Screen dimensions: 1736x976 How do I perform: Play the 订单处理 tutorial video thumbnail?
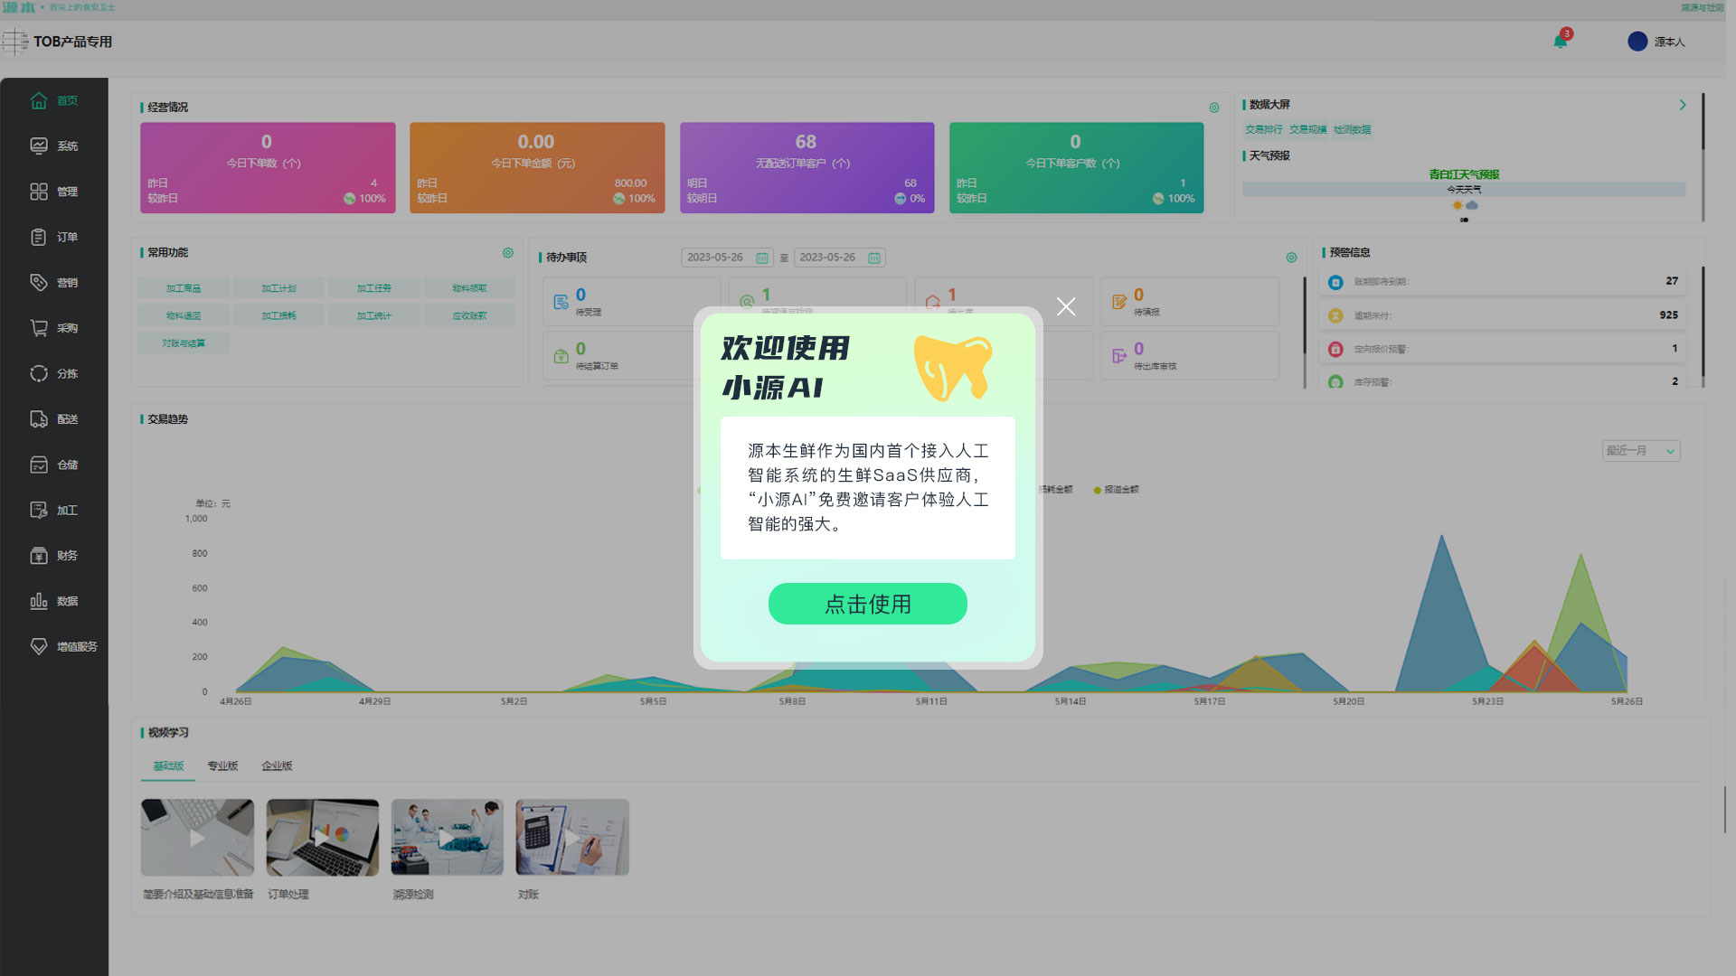pyautogui.click(x=322, y=836)
